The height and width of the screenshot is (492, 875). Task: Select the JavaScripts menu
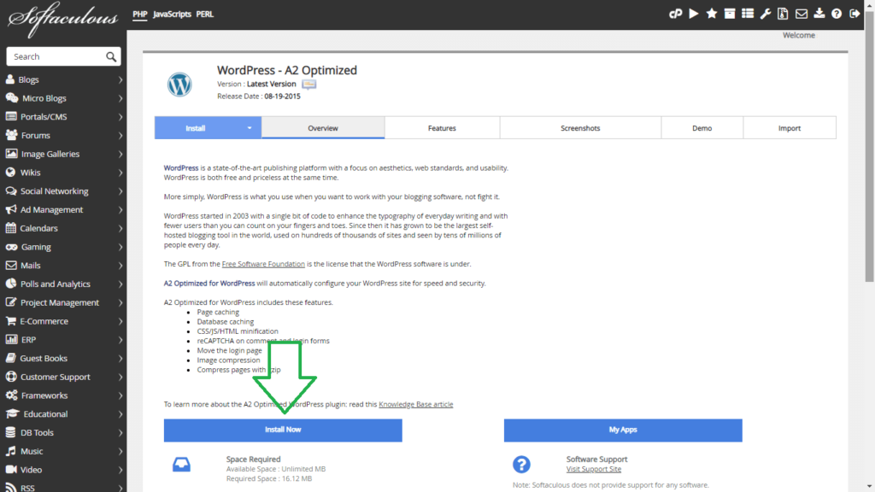tap(172, 14)
